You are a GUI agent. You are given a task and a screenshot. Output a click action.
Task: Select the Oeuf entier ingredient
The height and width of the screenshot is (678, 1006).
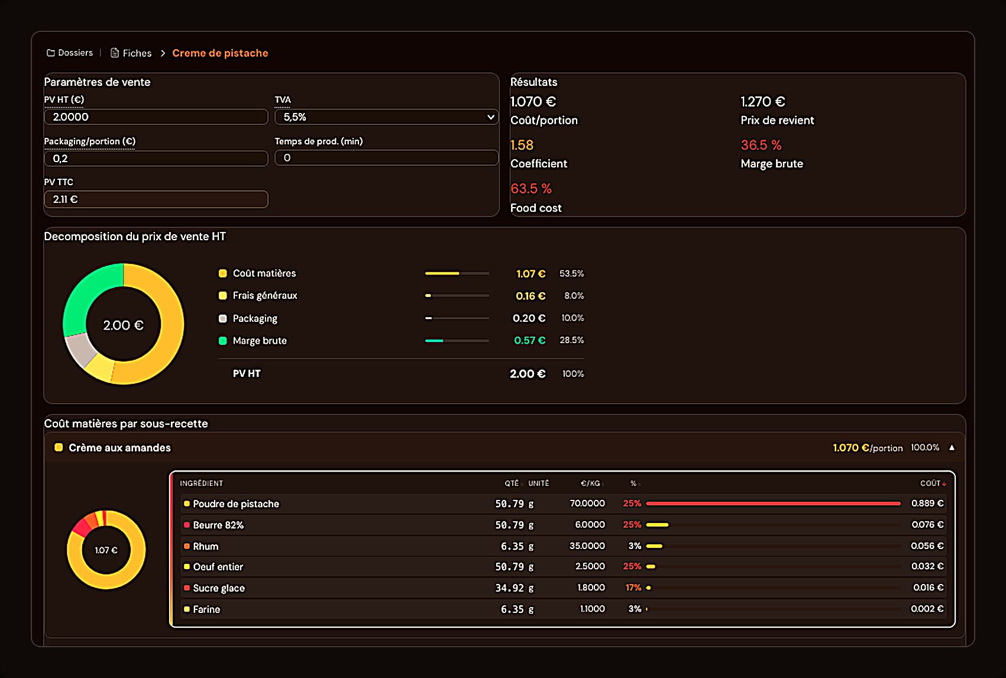tap(563, 567)
